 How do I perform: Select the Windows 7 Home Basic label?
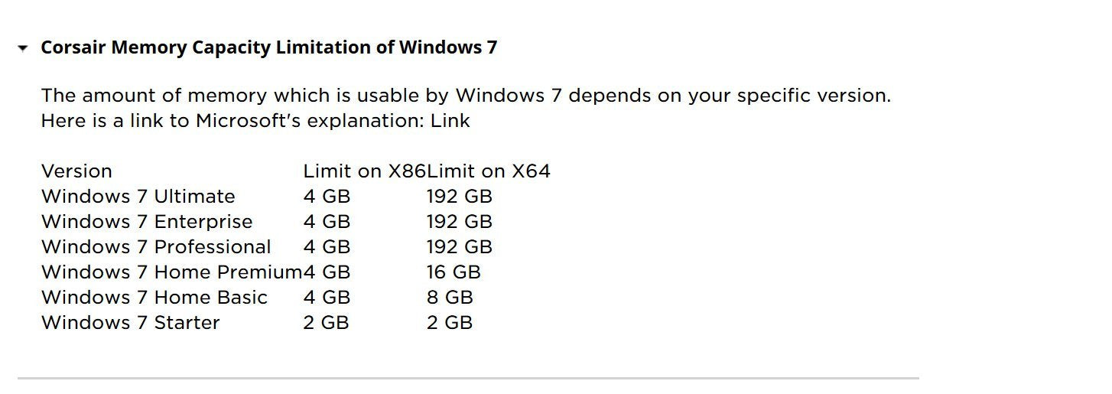(x=154, y=297)
